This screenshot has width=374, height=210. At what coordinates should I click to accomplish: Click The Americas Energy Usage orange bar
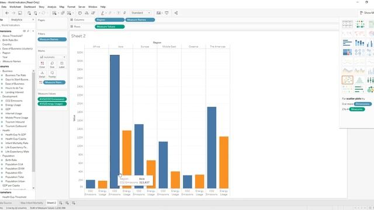click(224, 163)
